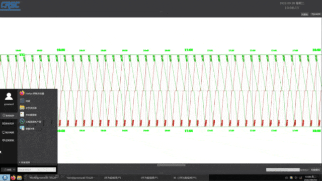Click the Firefox icon in the taskbar

(13, 177)
